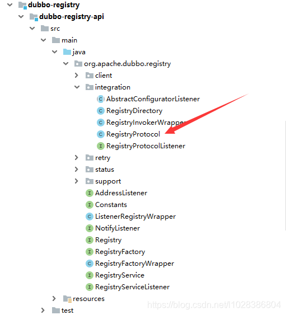
Task: Select the Constants file name
Action: pos(111,205)
